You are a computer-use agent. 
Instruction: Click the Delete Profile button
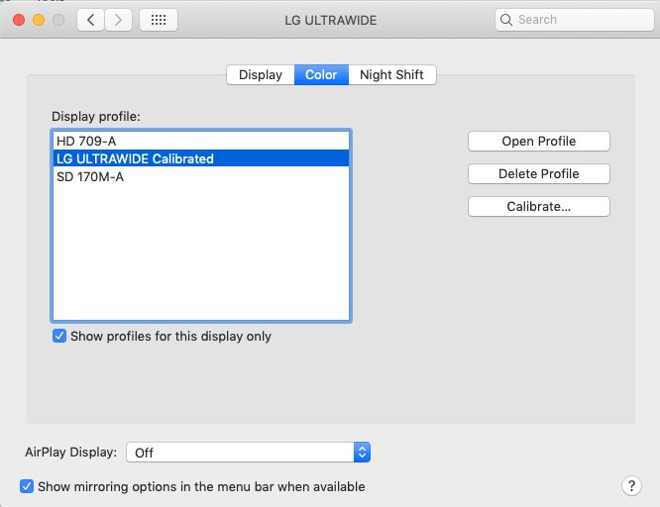pos(539,173)
